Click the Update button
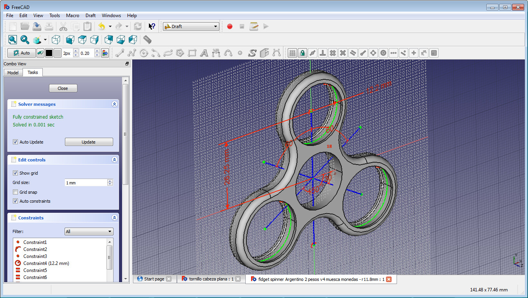This screenshot has height=298, width=528. 89,142
